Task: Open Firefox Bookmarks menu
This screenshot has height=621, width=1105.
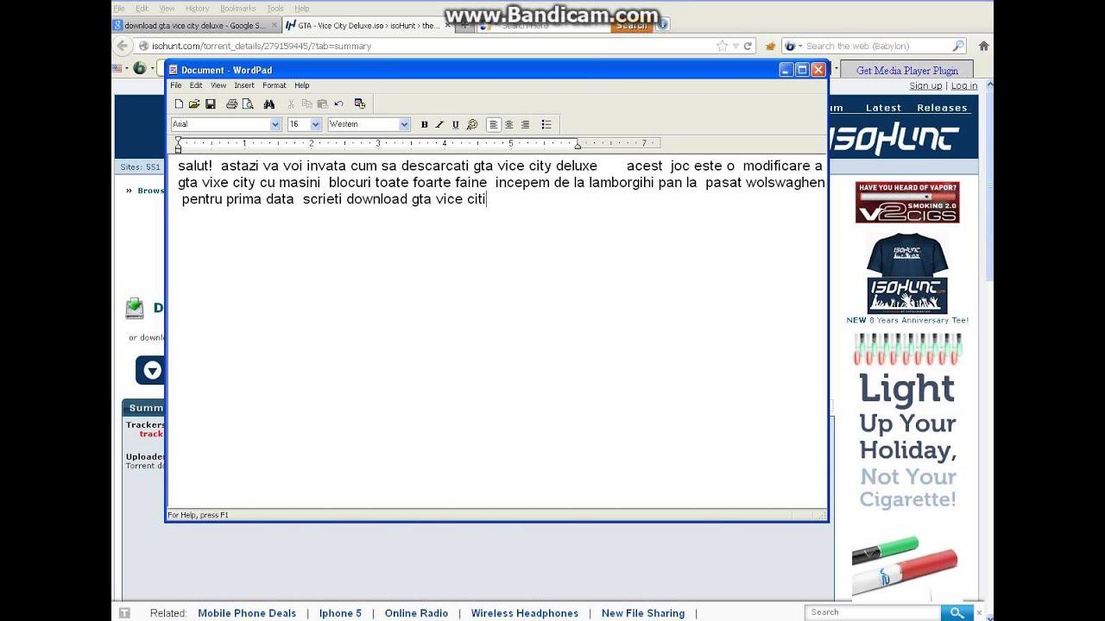Action: 237,9
